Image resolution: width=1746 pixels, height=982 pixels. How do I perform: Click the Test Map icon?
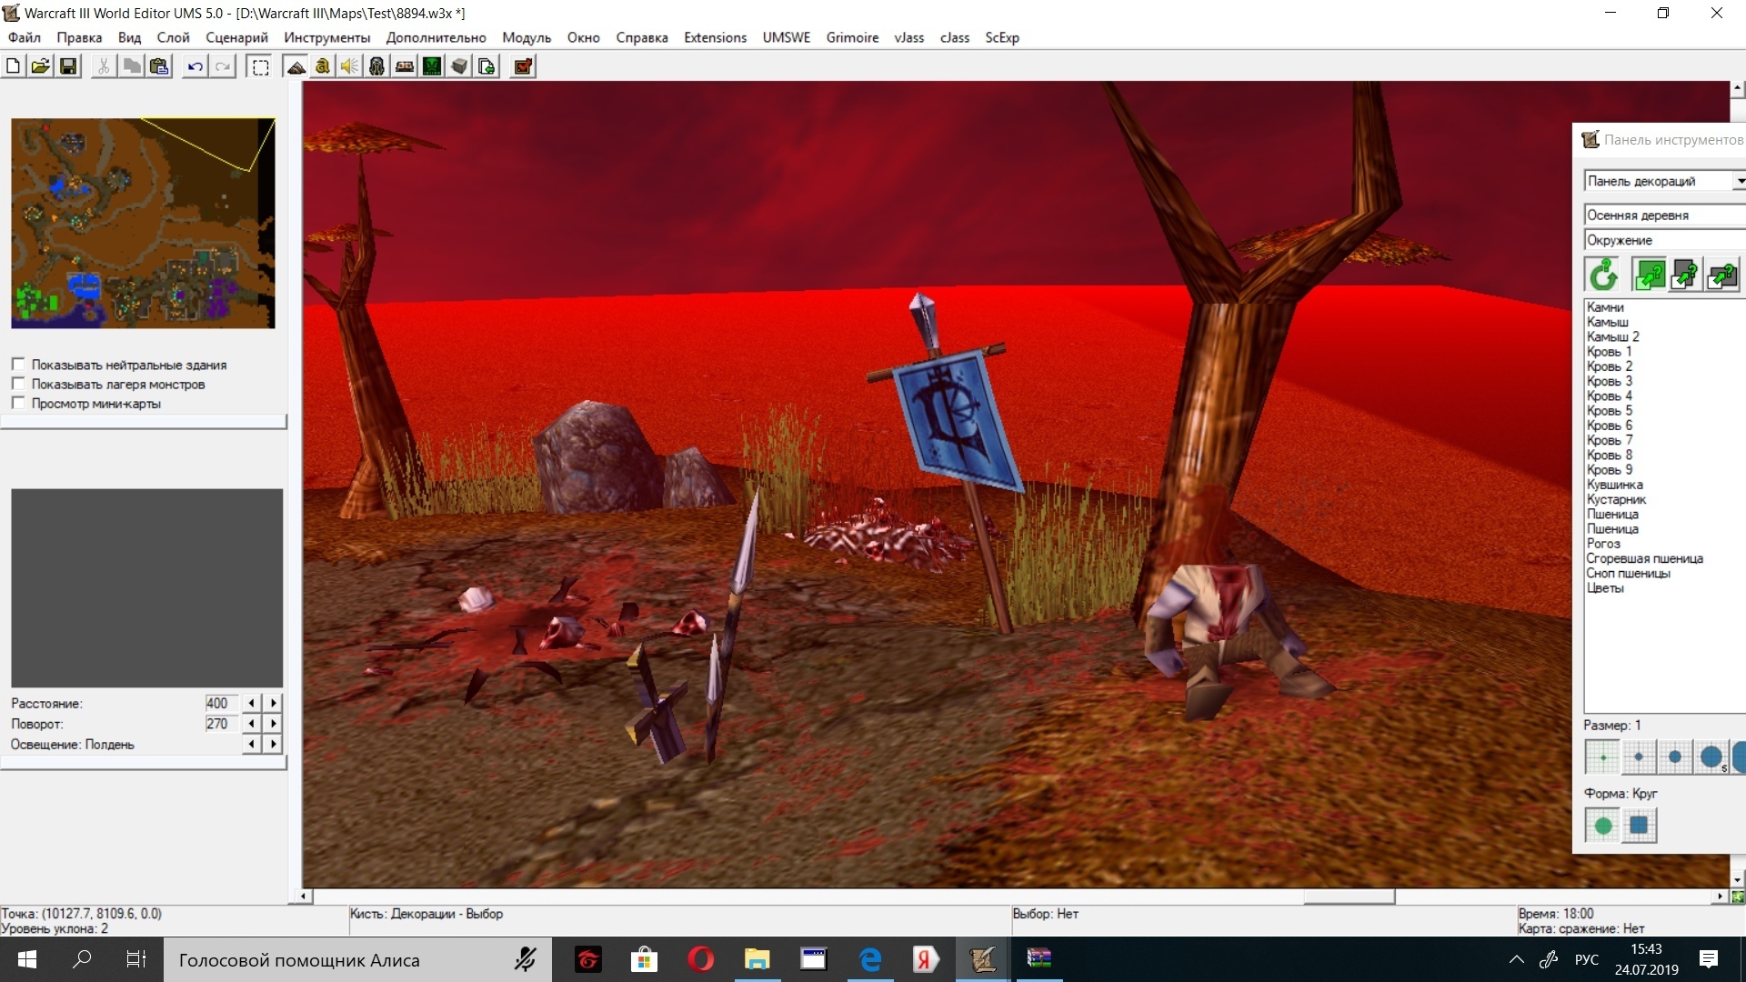523,66
